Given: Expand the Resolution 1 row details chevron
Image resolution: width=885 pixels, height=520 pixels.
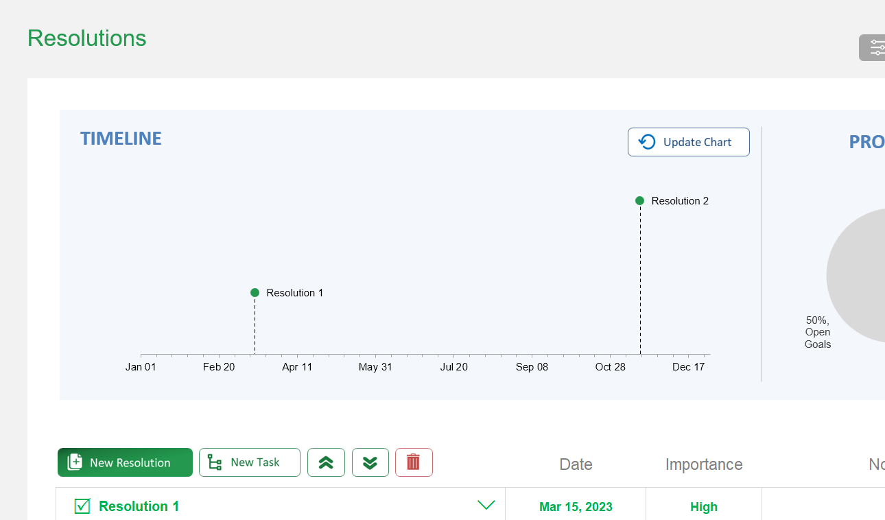Looking at the screenshot, I should click(x=486, y=505).
